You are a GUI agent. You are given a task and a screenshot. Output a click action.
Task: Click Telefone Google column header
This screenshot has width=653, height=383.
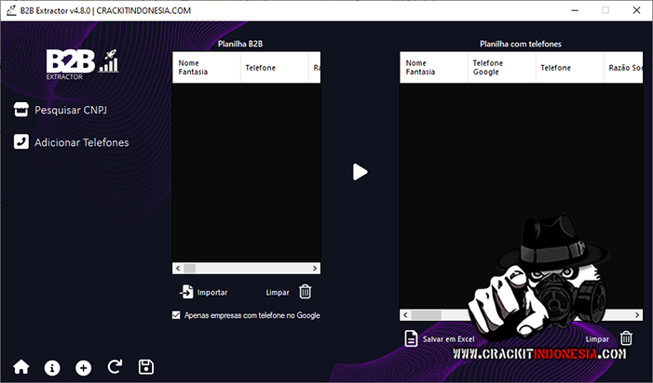[487, 68]
